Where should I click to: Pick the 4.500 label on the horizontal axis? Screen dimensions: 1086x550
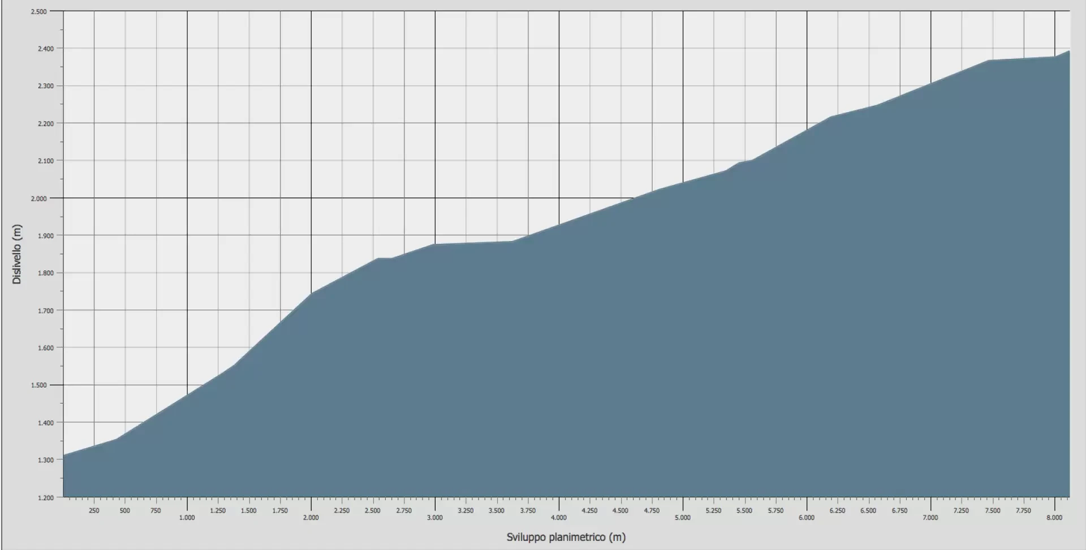pos(621,510)
